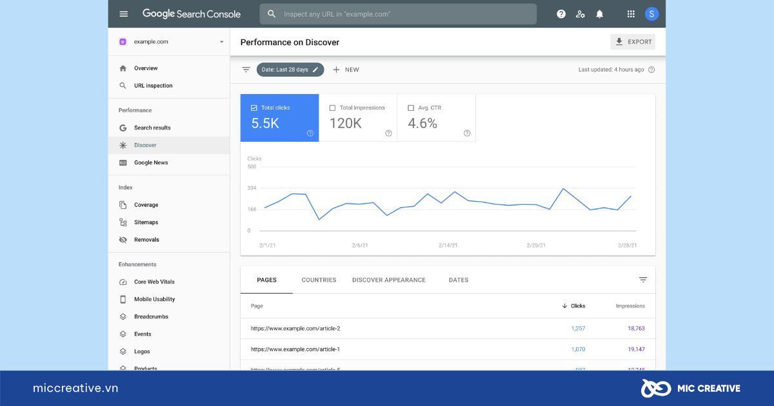This screenshot has height=406, width=774.
Task: Click the Coverage pages icon
Action: coord(123,205)
